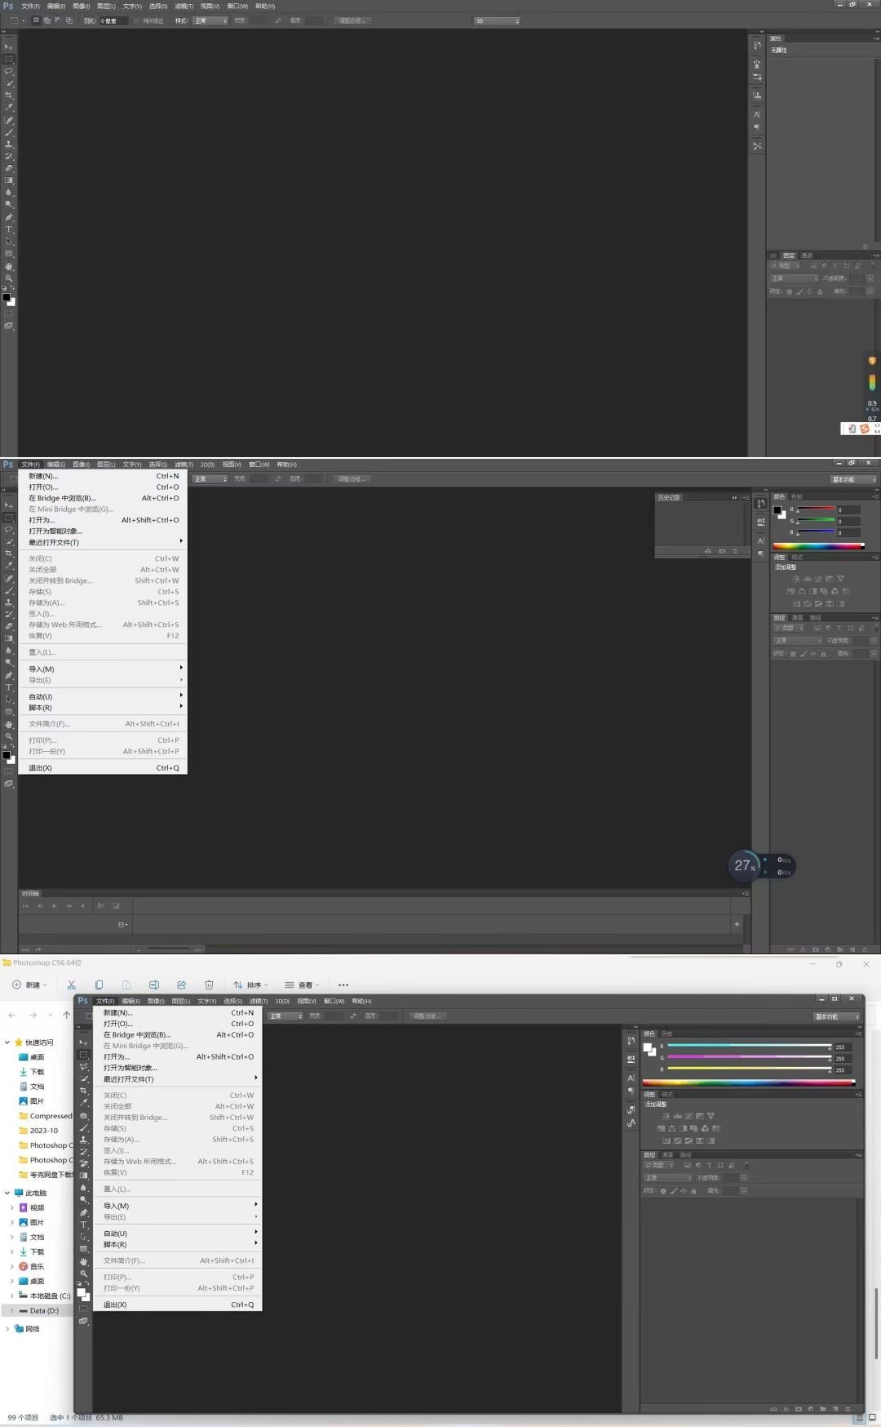
Task: Open the 排序 sort dropdown in File Explorer
Action: pyautogui.click(x=250, y=985)
